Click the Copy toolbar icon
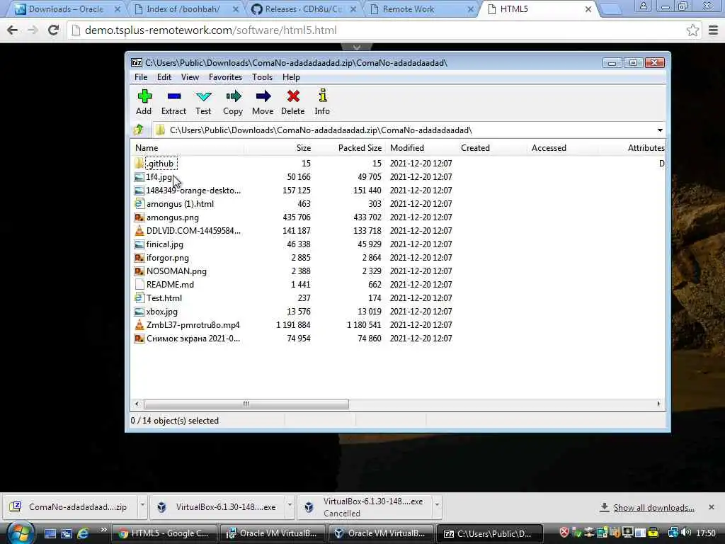Viewport: 725px width, 544px height. tap(233, 96)
